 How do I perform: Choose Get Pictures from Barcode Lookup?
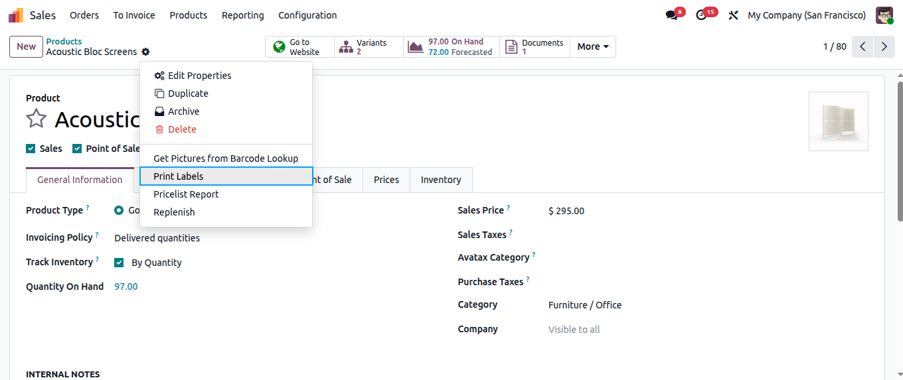coord(226,158)
